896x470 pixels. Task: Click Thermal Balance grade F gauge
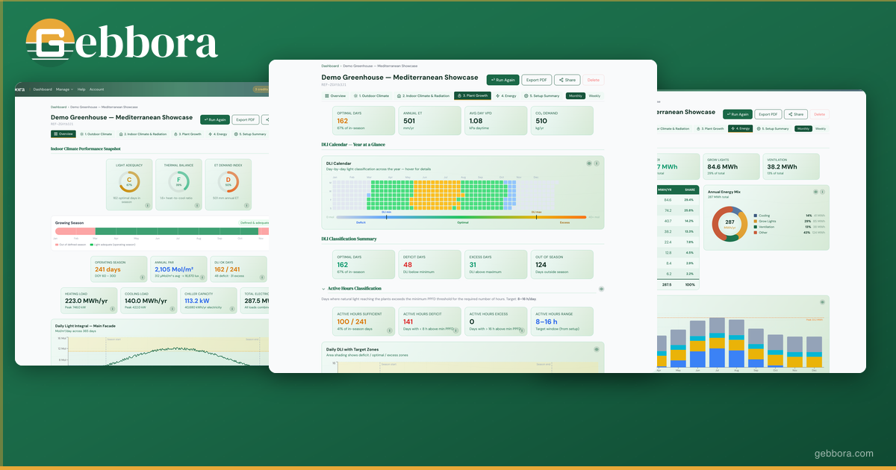click(179, 181)
